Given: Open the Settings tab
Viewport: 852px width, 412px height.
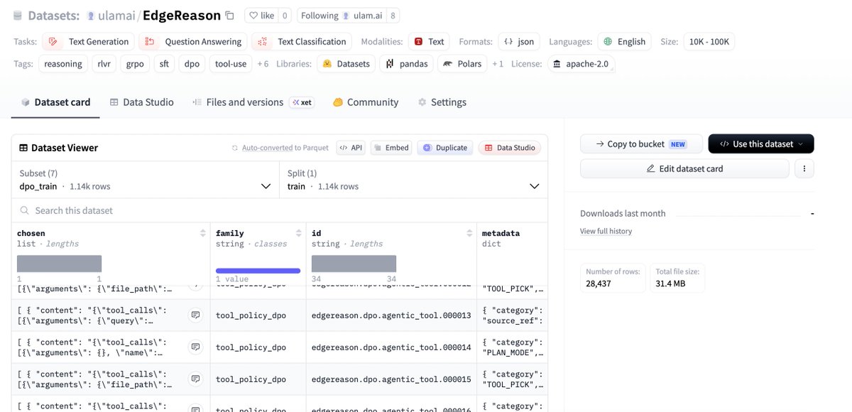Looking at the screenshot, I should coord(442,102).
